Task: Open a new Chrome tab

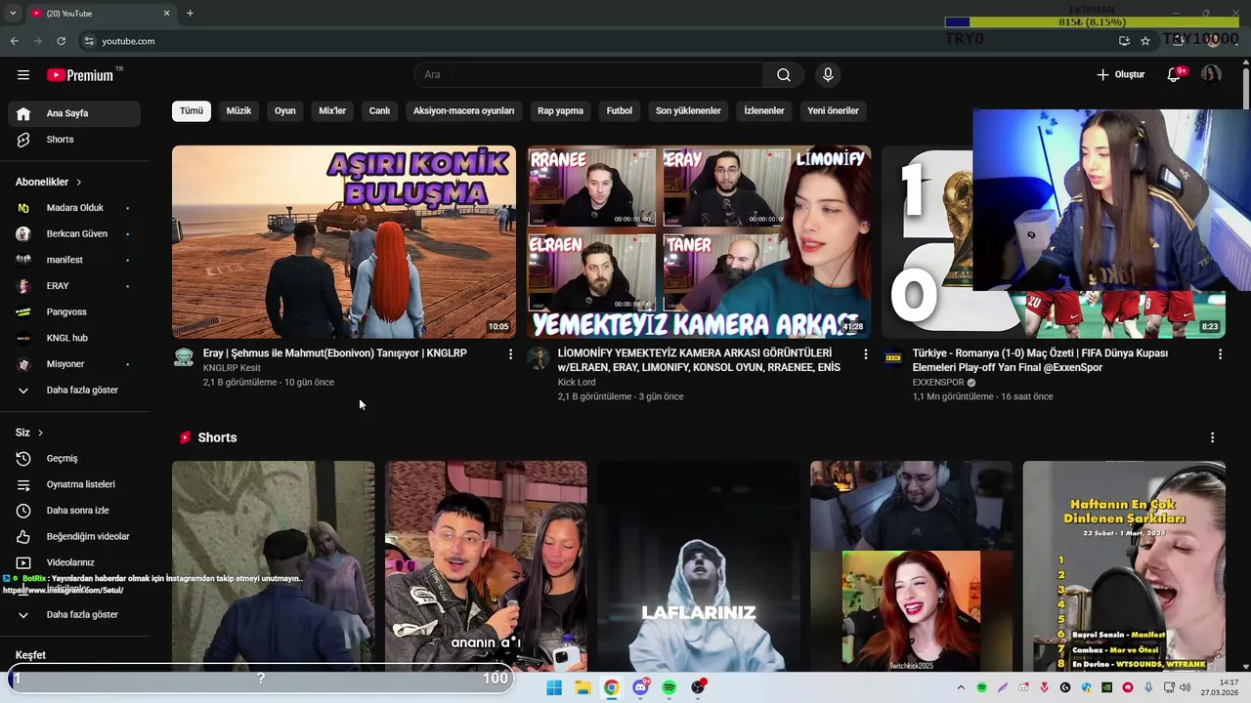Action: tap(190, 14)
